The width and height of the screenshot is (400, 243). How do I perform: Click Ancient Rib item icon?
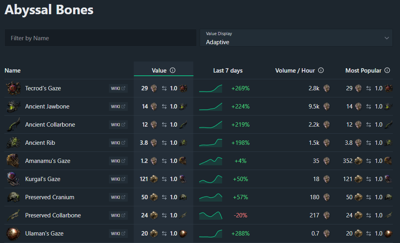[13, 143]
